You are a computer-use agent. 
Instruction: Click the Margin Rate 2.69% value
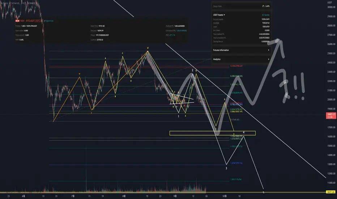click(267, 6)
